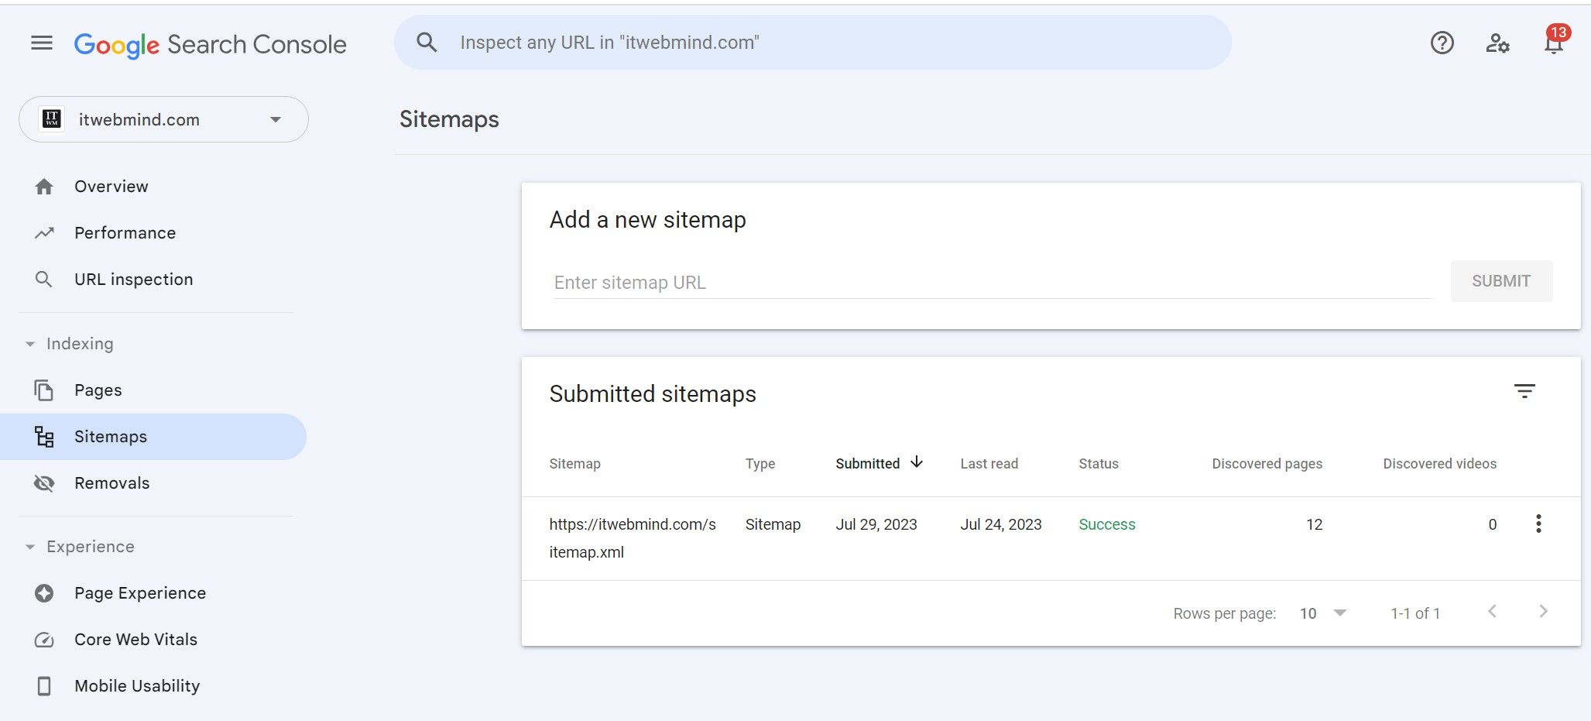Click the green Success status
This screenshot has height=721, width=1591.
(1106, 524)
